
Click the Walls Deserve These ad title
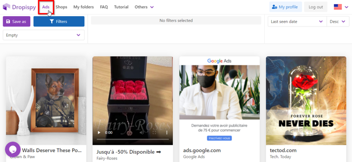pyautogui.click(x=52, y=150)
